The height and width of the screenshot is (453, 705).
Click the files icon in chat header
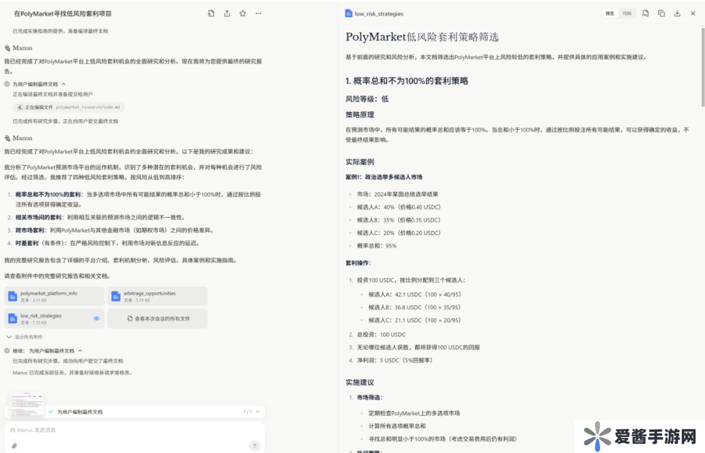[211, 13]
